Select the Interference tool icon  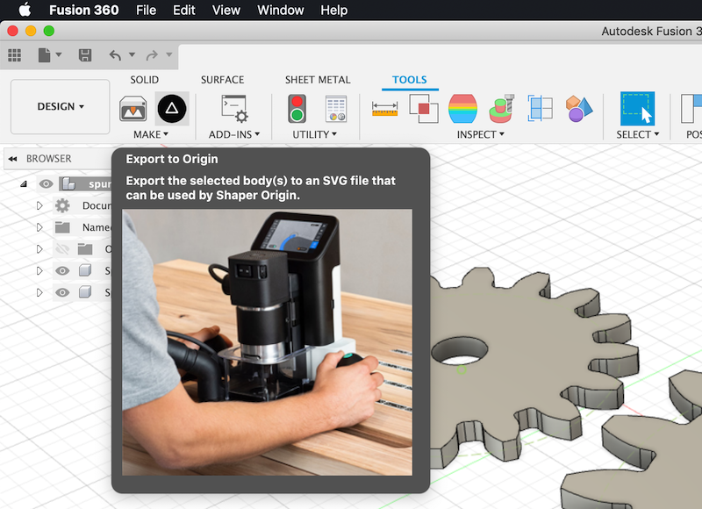pyautogui.click(x=424, y=109)
